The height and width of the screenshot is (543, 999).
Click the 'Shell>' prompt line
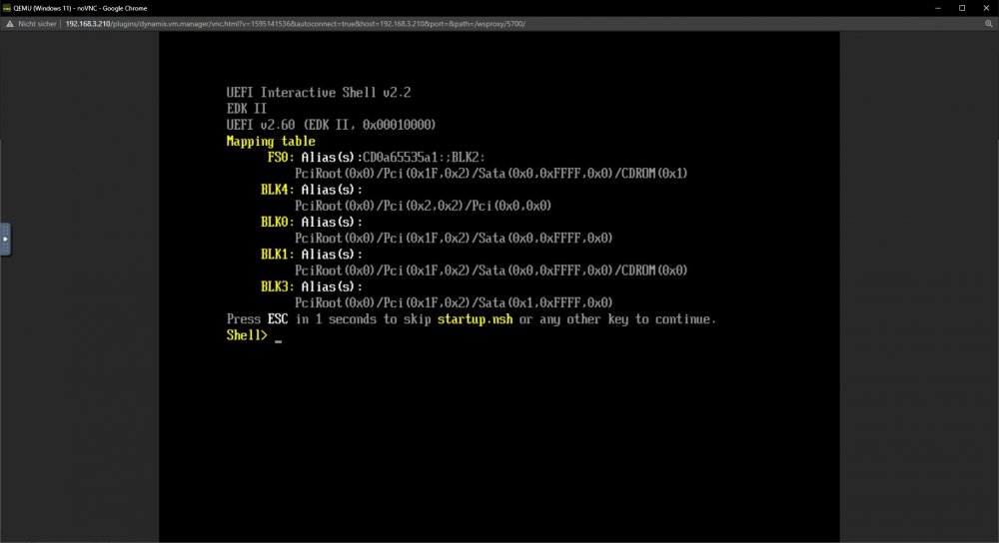(x=254, y=335)
